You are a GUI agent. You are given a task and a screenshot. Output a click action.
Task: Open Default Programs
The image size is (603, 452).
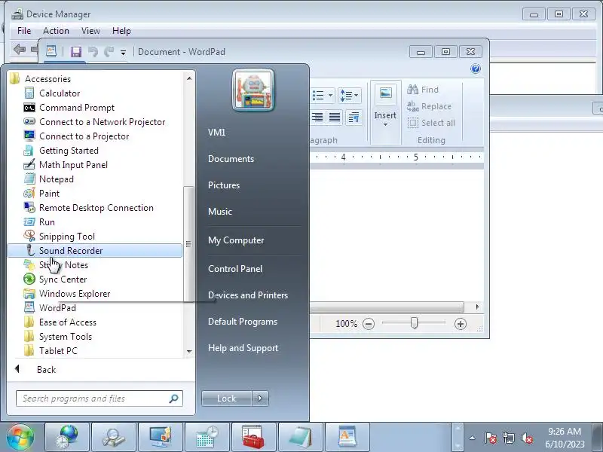pos(242,322)
